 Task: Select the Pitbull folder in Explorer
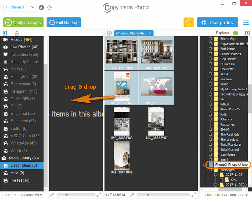[225, 104]
